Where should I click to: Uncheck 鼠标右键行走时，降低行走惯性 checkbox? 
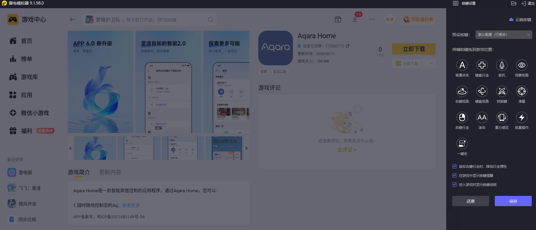454,166
